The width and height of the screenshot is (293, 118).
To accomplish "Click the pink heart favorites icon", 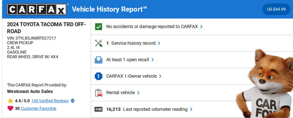I will [x=10, y=108].
